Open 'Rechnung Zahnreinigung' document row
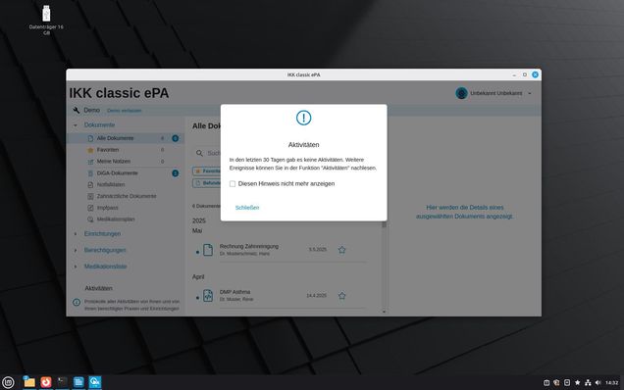Screen dimensions: 624x390 tap(280, 250)
